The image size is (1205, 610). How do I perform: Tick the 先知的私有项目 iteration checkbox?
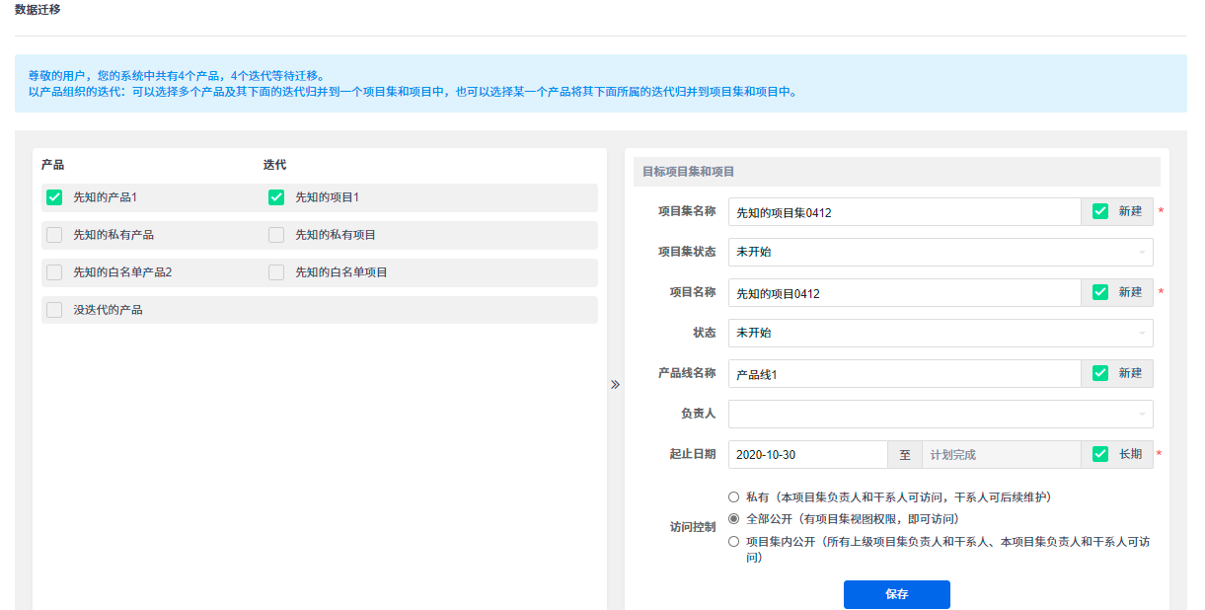[276, 235]
